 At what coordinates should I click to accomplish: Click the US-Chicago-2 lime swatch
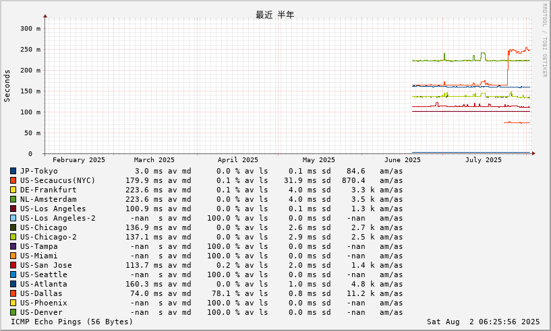(x=13, y=237)
